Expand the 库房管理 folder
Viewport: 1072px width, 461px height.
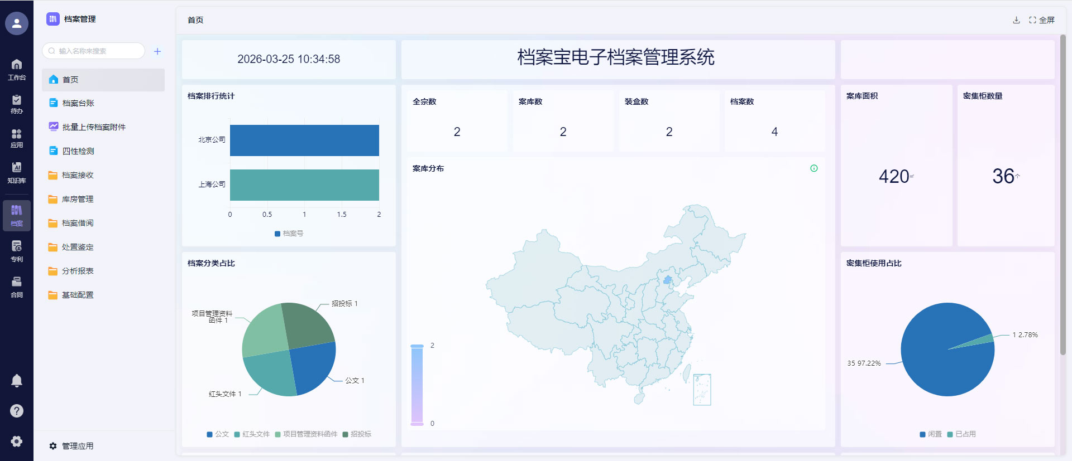78,199
